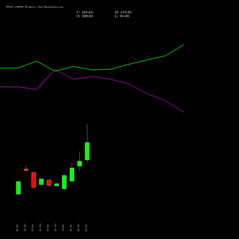Click the green candle above 01 Oct
239x239 pixels.
click(x=19, y=188)
